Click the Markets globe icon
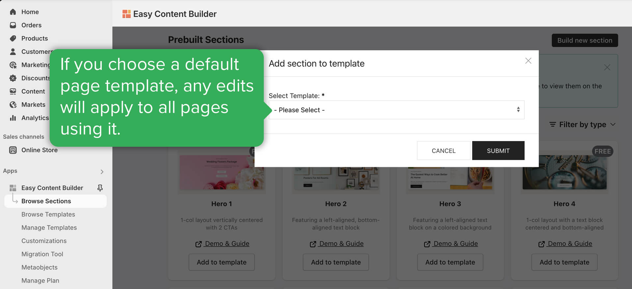The image size is (632, 289). [13, 105]
